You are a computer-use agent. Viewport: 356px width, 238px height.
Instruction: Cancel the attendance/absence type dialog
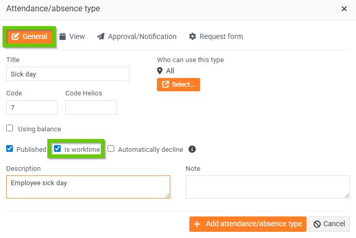(x=329, y=224)
